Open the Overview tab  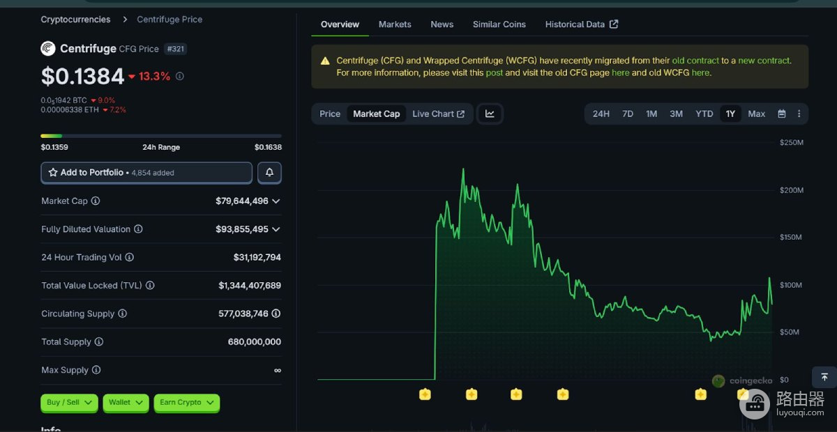click(x=340, y=24)
